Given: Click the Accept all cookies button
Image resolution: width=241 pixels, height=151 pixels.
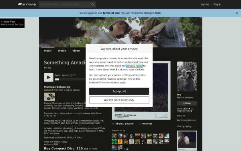Looking at the screenshot, I should [x=119, y=91].
